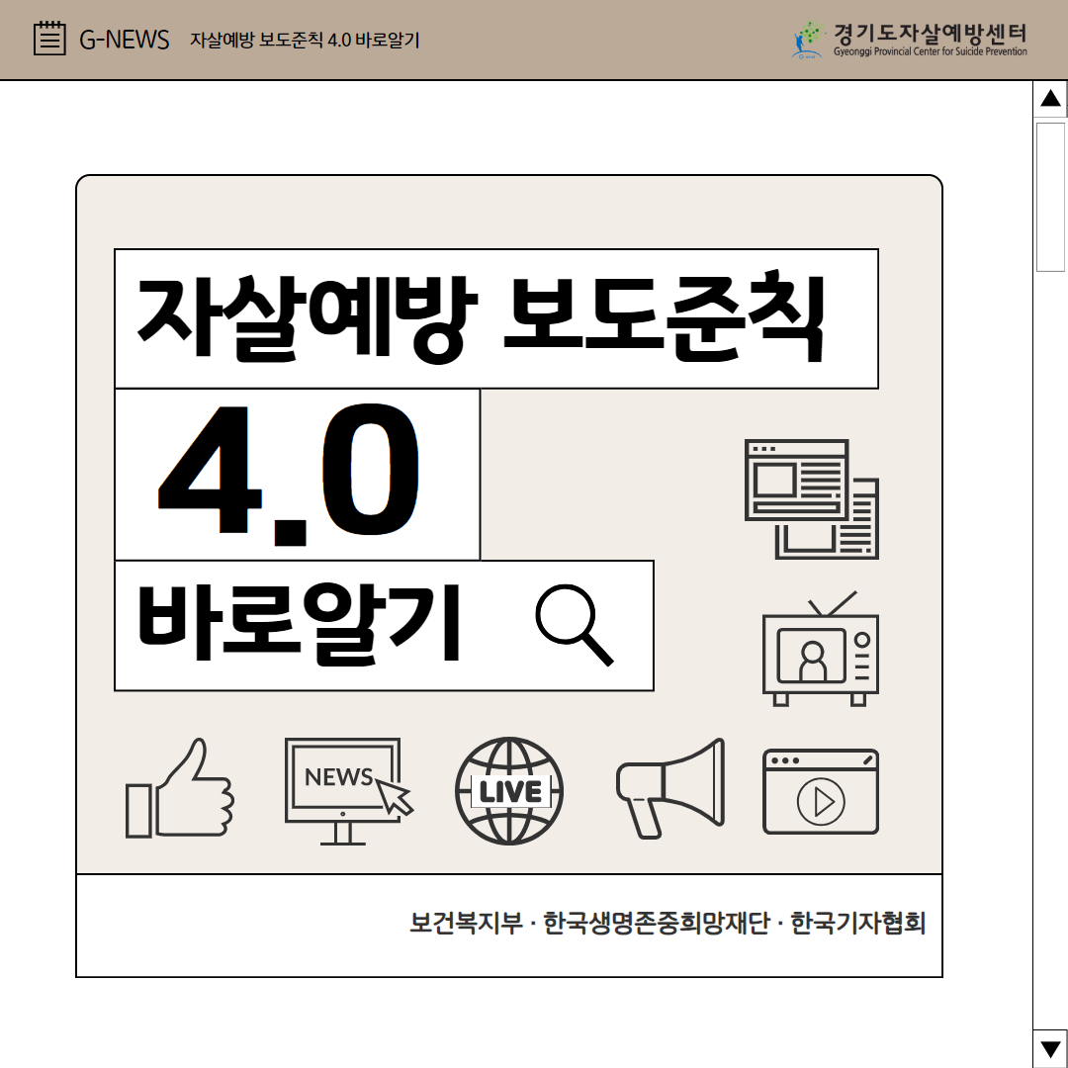The width and height of the screenshot is (1068, 1068).
Task: Click the scrollbar up arrow
Action: tap(1050, 99)
